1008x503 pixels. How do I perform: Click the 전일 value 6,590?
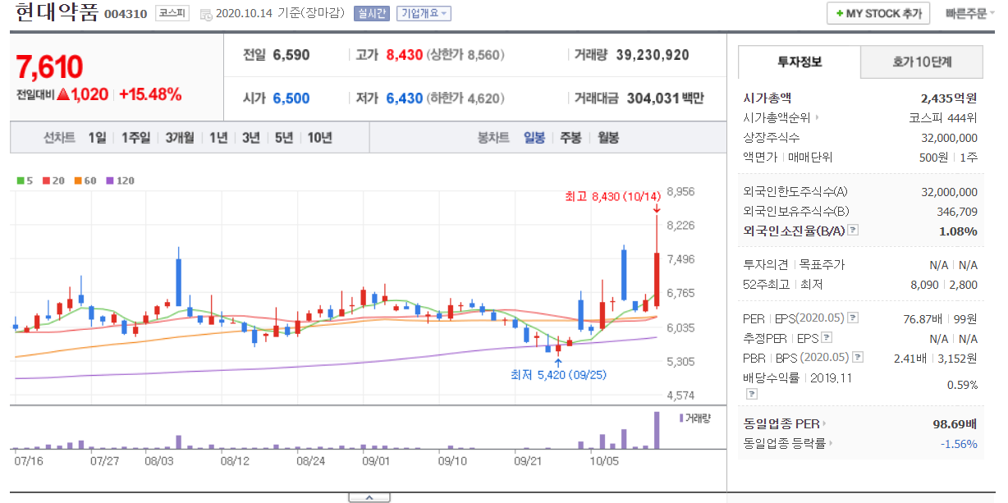click(x=291, y=55)
